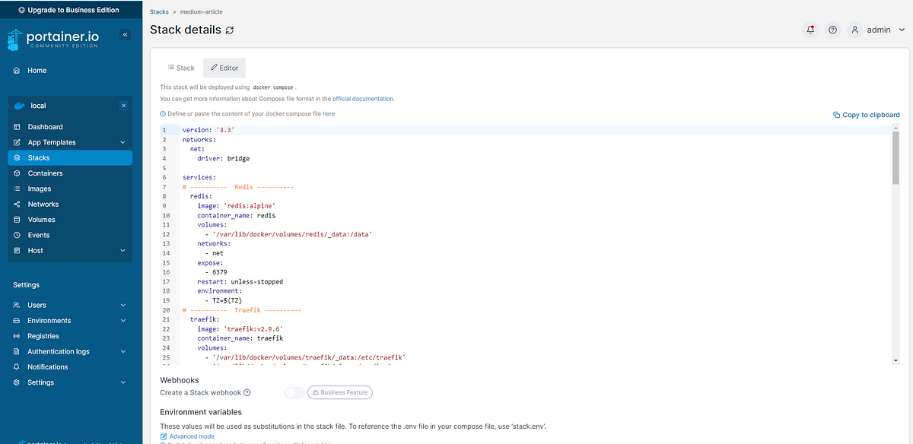Viewport: 913px width, 444px height.
Task: Open the notifications bell
Action: [810, 29]
